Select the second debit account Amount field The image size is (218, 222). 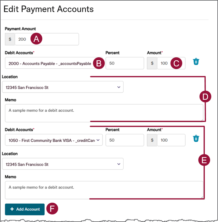(x=171, y=140)
